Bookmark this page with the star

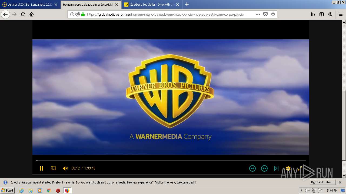(x=273, y=14)
